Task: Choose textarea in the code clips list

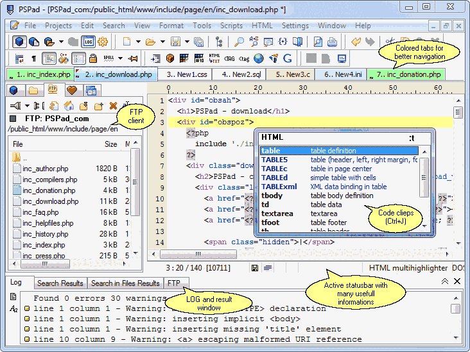Action: [x=277, y=214]
